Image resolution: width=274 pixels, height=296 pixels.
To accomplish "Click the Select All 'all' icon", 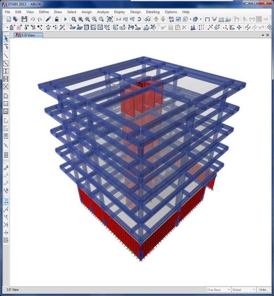I will coord(6,168).
